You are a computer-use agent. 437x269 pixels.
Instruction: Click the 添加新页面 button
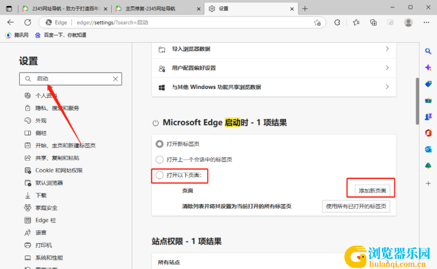[372, 190]
